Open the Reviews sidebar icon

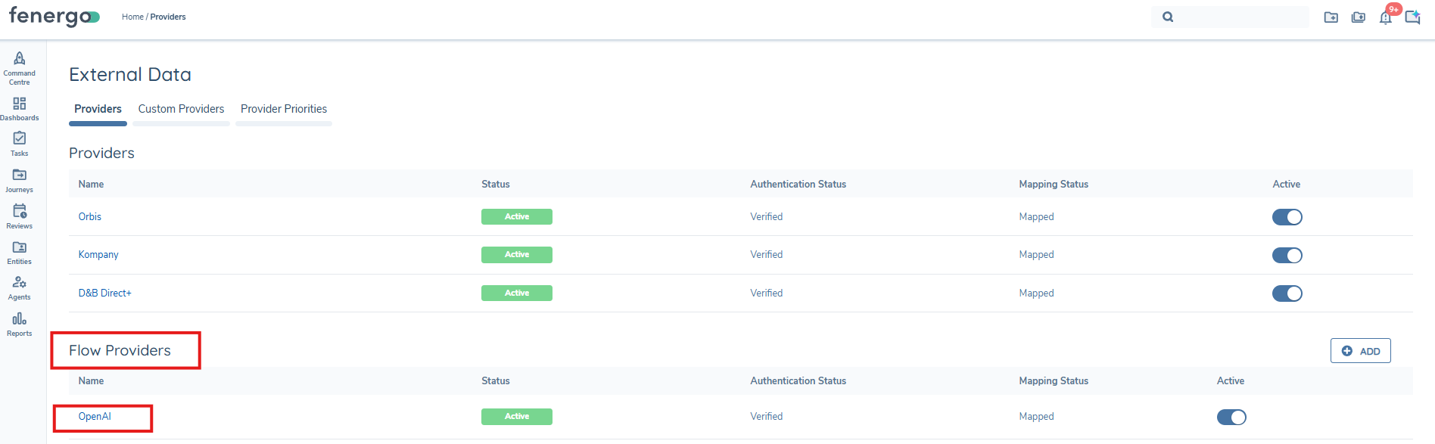point(19,216)
